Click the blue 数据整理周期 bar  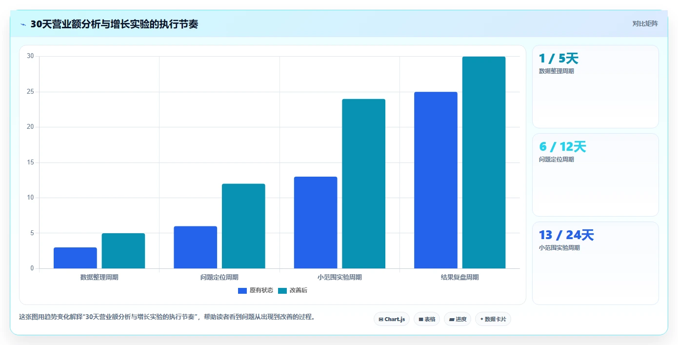[x=75, y=258]
